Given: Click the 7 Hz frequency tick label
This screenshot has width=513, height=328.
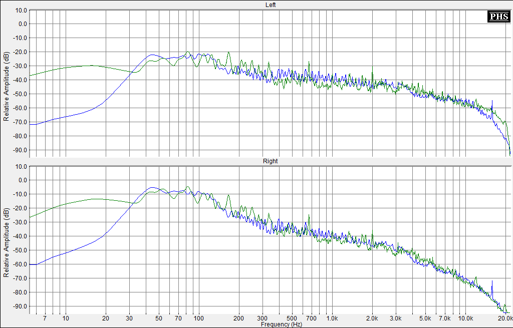Looking at the screenshot, I should point(45,318).
